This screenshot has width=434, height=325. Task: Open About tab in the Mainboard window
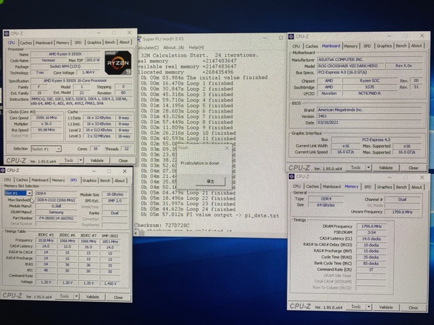tap(416, 45)
